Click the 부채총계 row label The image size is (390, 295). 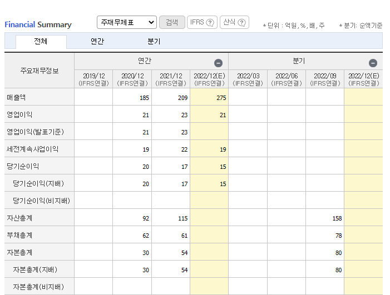pyautogui.click(x=19, y=235)
